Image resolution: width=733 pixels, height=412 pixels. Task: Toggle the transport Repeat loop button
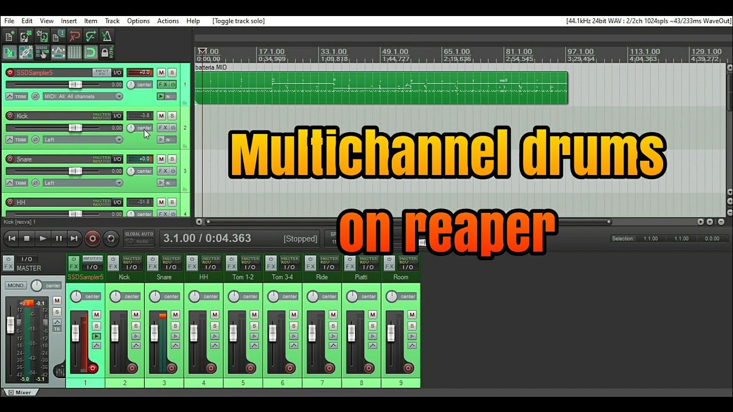[111, 238]
